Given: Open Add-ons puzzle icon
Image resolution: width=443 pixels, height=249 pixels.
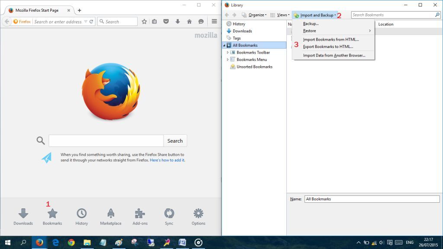Looking at the screenshot, I should [x=140, y=217].
